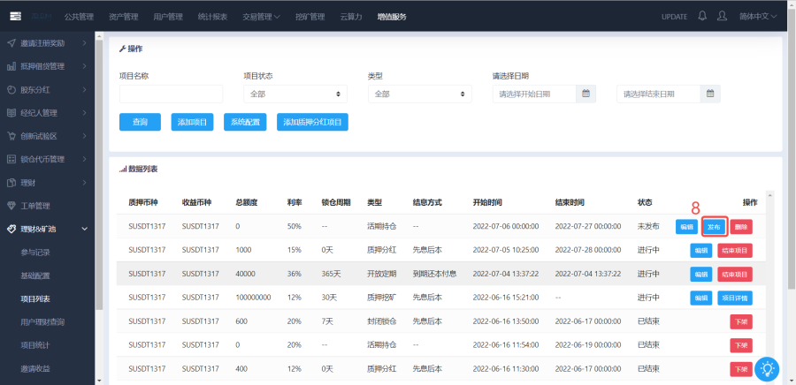Viewport: 796px width, 385px height.
Task: Click 下架 on the 封闭锁仓 row
Action: (x=741, y=321)
